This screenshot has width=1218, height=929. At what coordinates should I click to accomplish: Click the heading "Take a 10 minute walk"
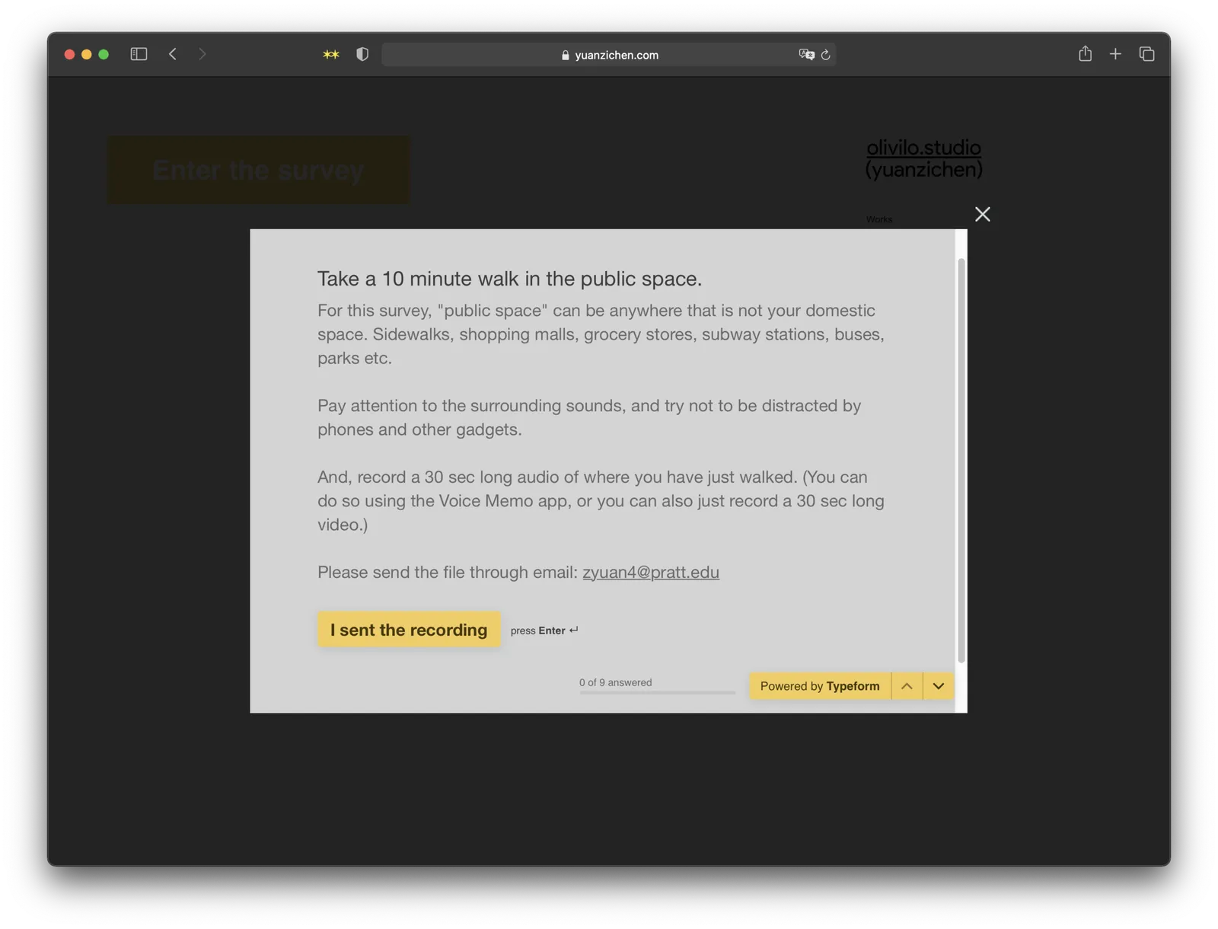point(509,279)
